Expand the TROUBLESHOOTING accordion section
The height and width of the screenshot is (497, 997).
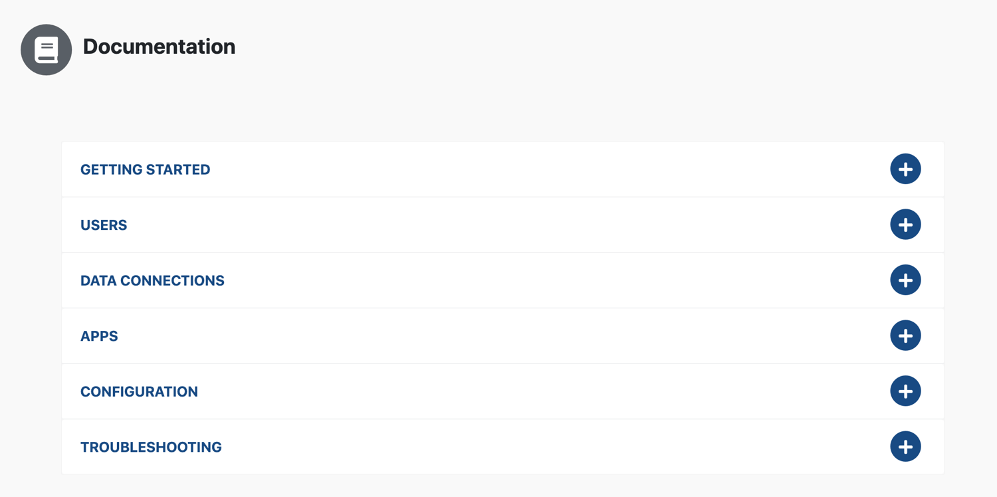[502, 447]
